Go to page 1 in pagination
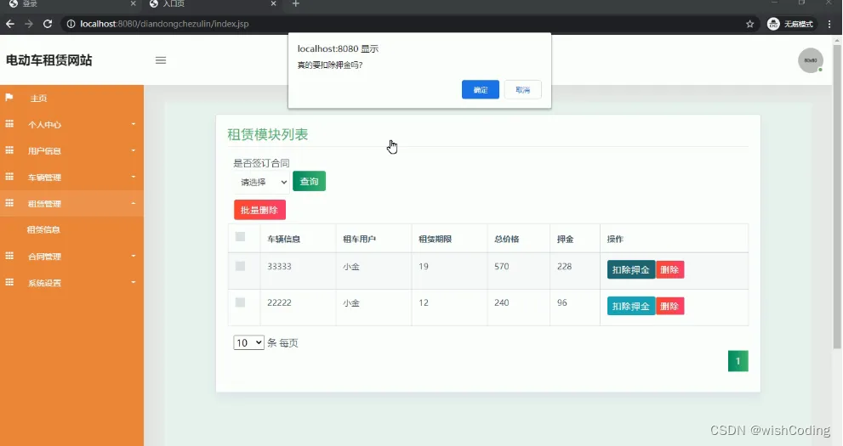Image resolution: width=843 pixels, height=446 pixels. pyautogui.click(x=738, y=361)
